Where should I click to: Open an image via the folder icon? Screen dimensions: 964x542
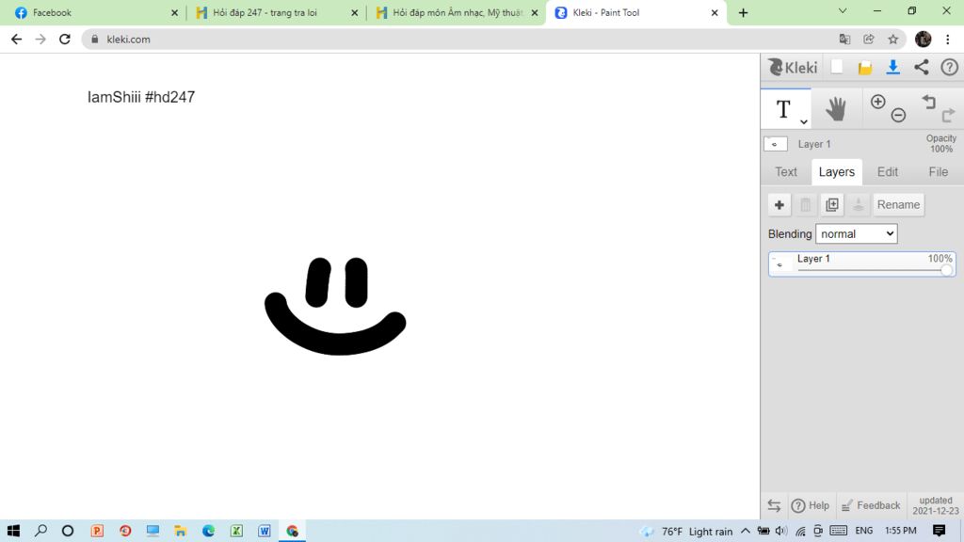click(865, 68)
